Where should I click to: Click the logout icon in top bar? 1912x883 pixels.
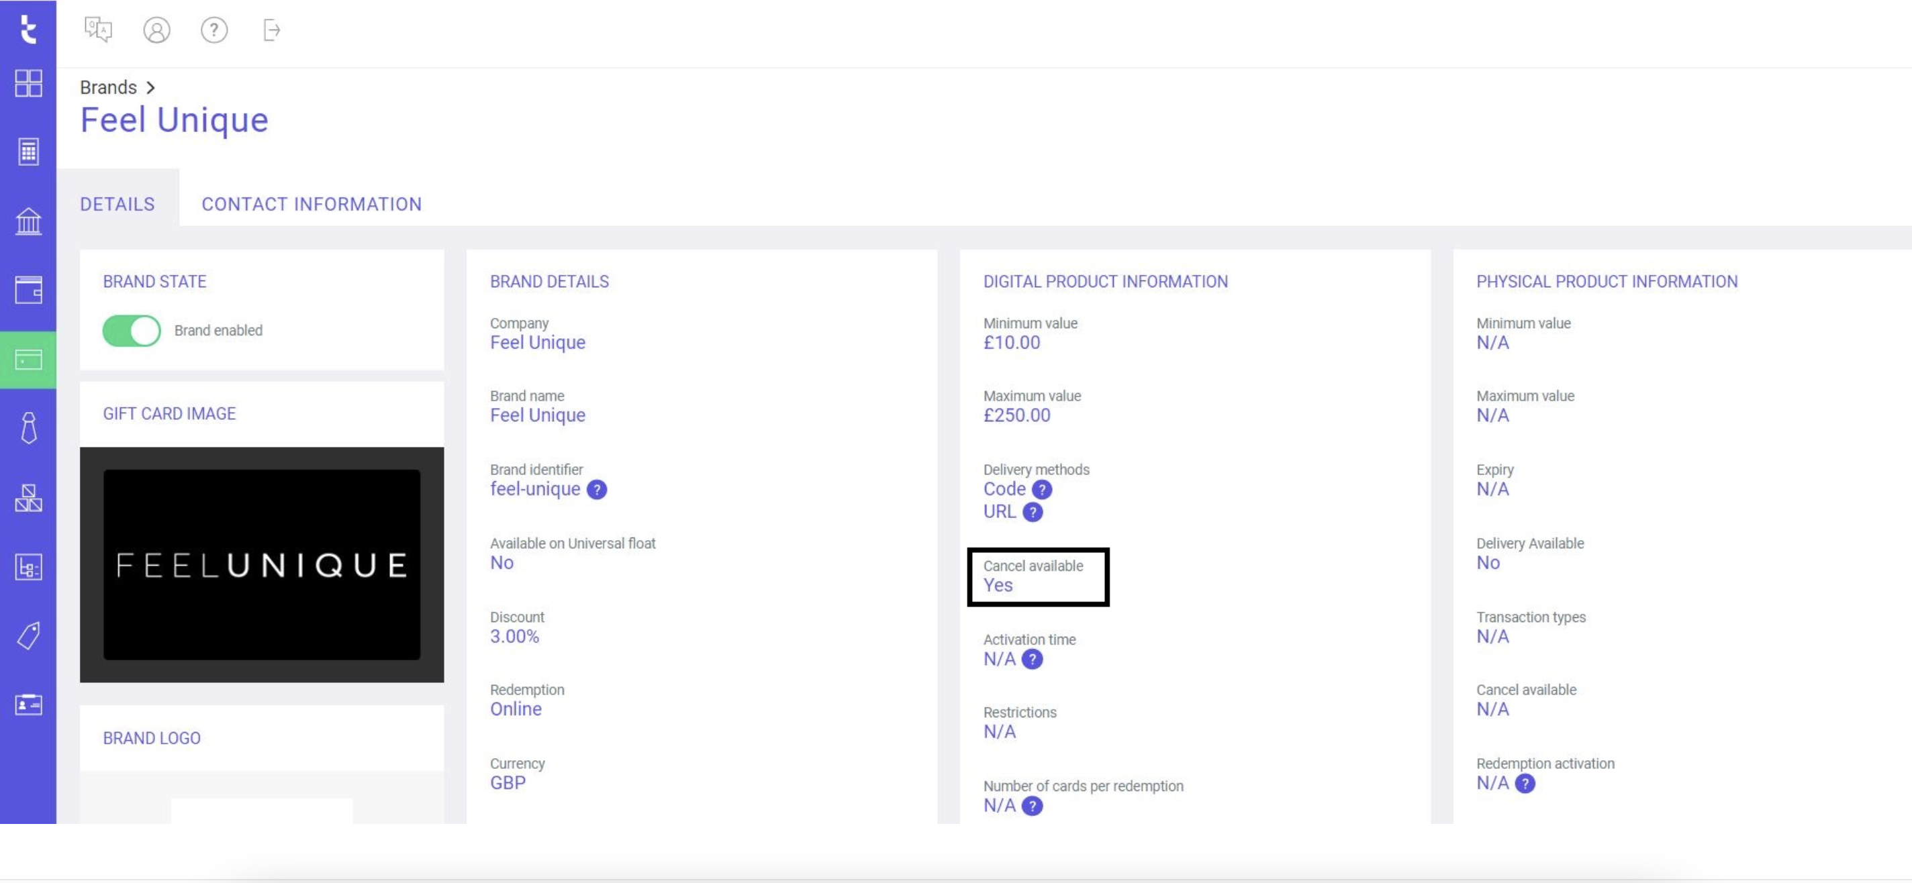point(272,30)
